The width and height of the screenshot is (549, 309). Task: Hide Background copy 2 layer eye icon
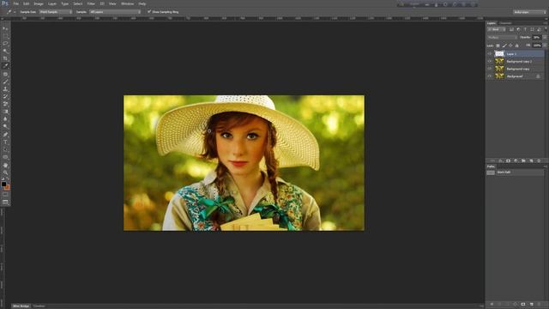(490, 61)
